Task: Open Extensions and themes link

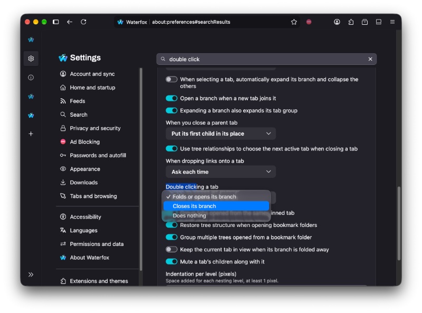Action: (x=94, y=281)
